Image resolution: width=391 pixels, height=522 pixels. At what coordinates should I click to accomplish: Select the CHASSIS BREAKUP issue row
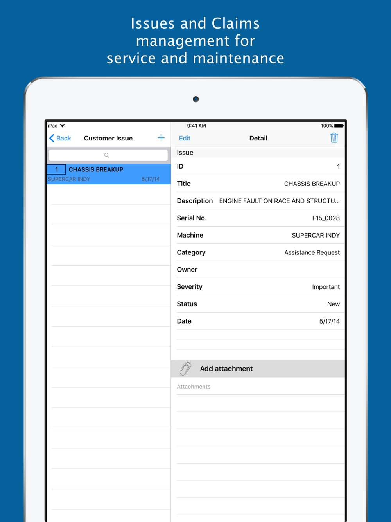[x=109, y=174]
